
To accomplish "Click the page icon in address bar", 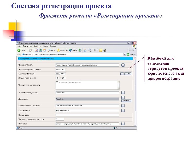I will (x=23, y=54).
